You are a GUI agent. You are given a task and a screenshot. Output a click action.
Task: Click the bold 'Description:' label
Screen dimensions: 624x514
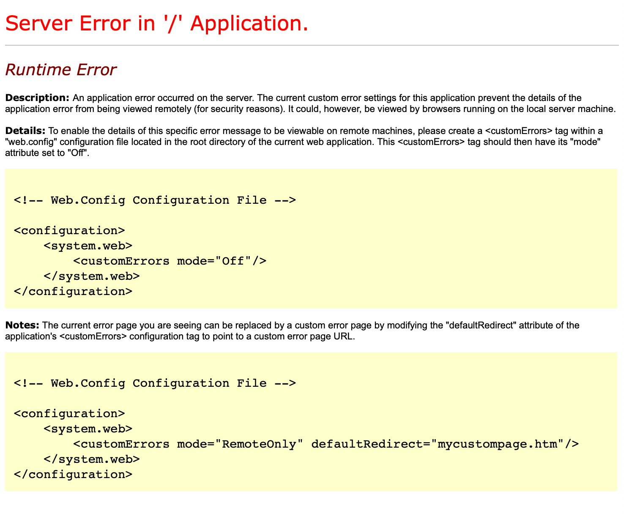click(37, 98)
